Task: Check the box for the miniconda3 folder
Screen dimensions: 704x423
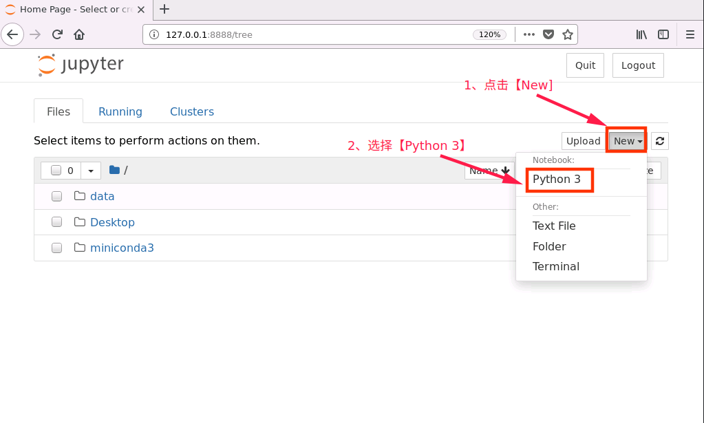Action: (56, 248)
